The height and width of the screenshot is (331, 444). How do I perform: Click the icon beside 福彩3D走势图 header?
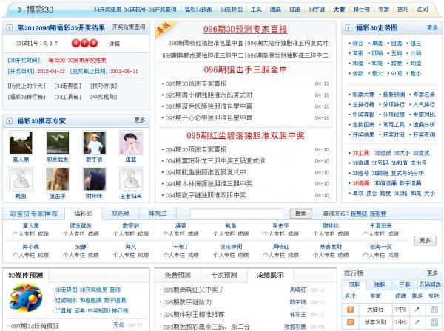click(x=349, y=27)
